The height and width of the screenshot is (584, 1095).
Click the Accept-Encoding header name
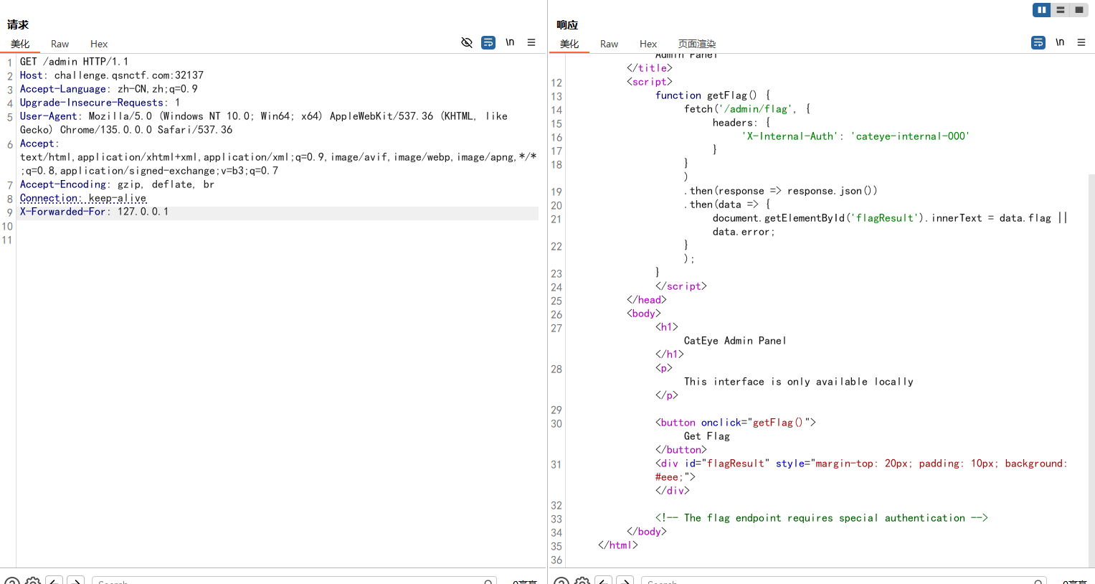click(63, 184)
